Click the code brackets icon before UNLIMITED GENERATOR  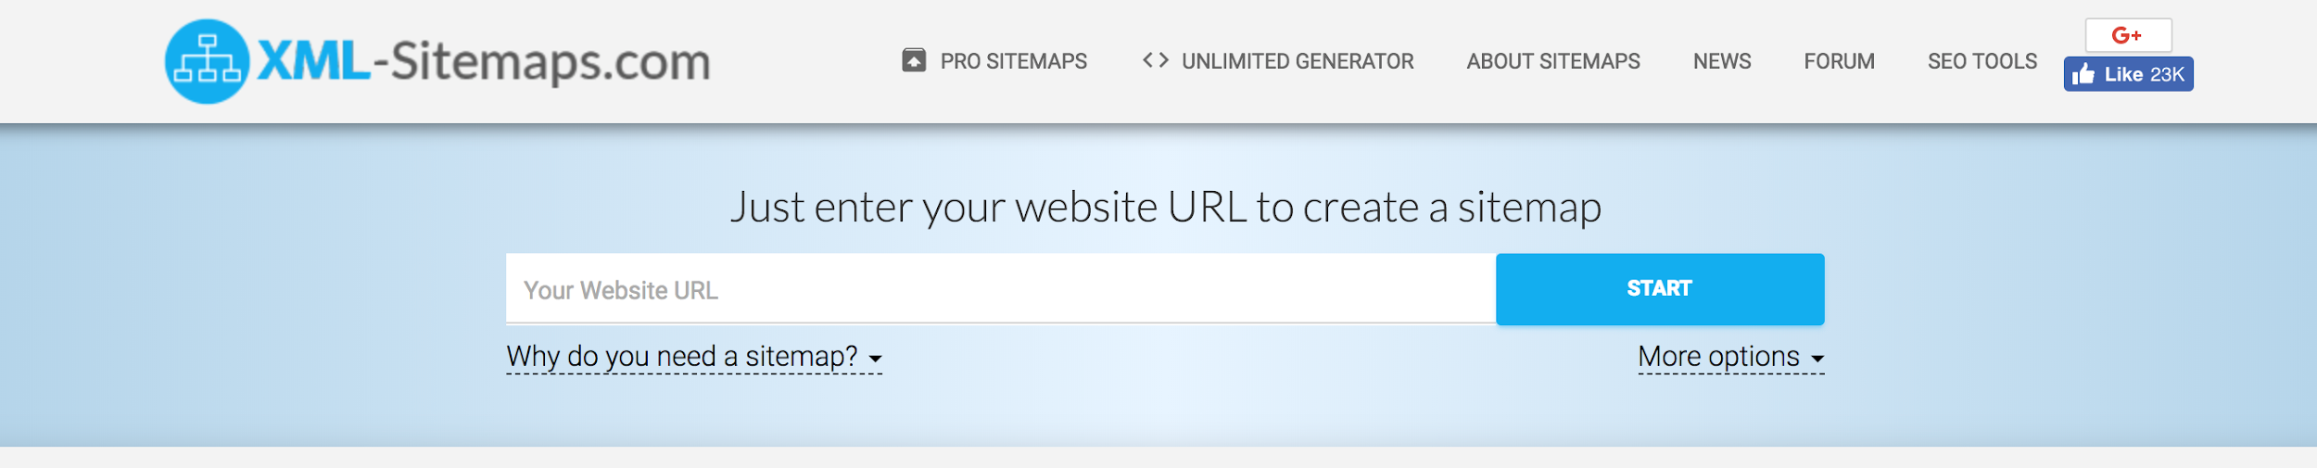(1155, 60)
